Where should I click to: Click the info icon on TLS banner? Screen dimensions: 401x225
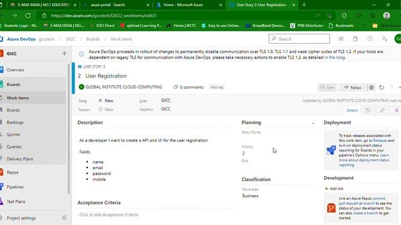(81, 54)
